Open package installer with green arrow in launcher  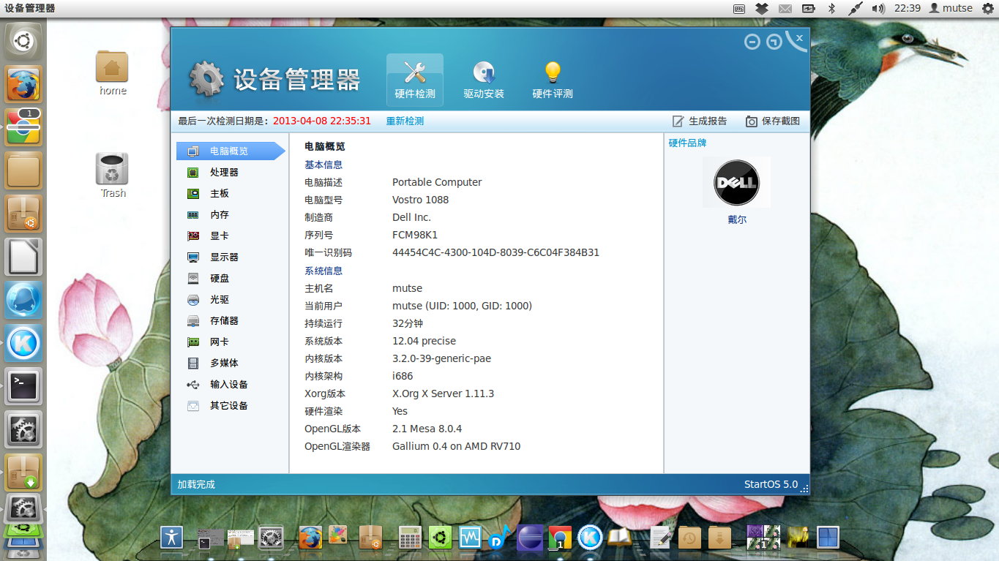[x=23, y=472]
